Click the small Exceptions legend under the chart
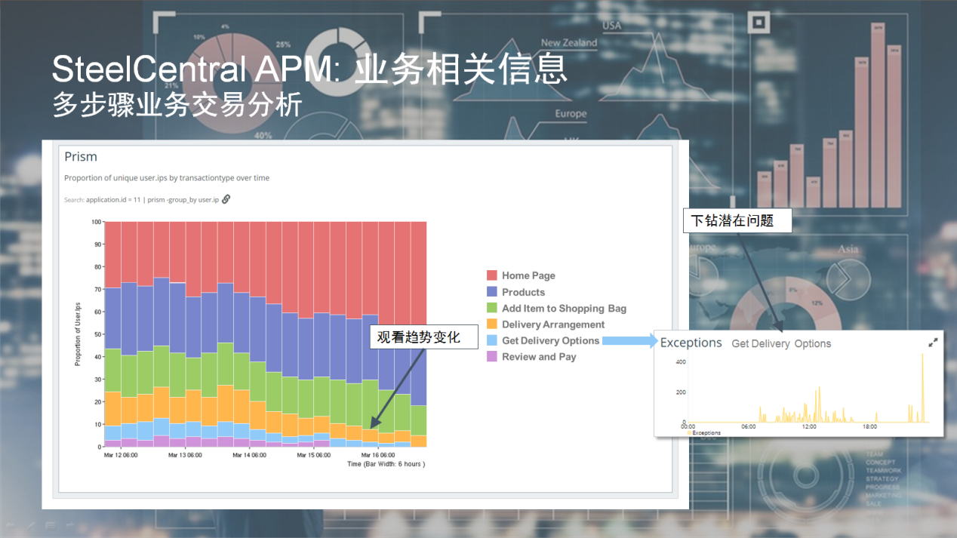Viewport: 957px width, 538px height. pyautogui.click(x=704, y=433)
